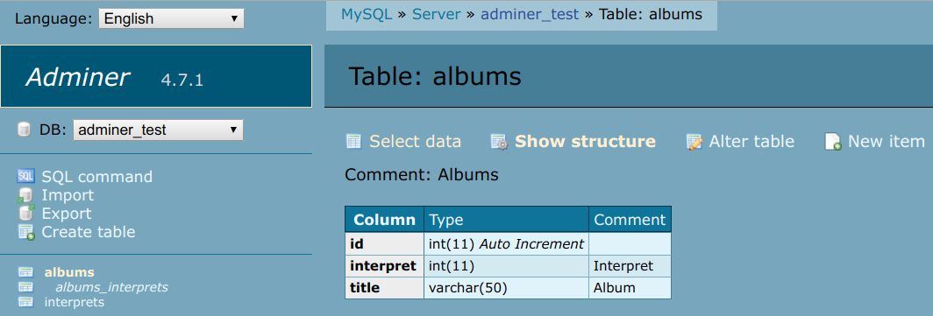Click select-data icon beside interprets table
This screenshot has width=933, height=316.
[25, 302]
